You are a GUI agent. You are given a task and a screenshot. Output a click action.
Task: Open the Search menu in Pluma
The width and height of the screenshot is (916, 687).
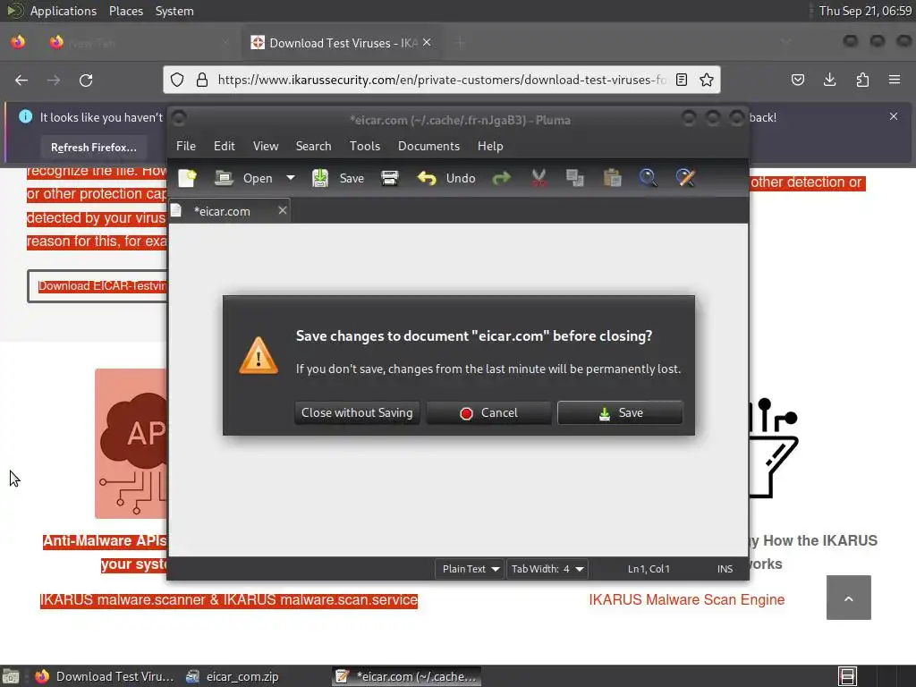tap(313, 146)
